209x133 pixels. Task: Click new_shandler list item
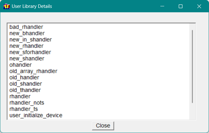[27, 59]
